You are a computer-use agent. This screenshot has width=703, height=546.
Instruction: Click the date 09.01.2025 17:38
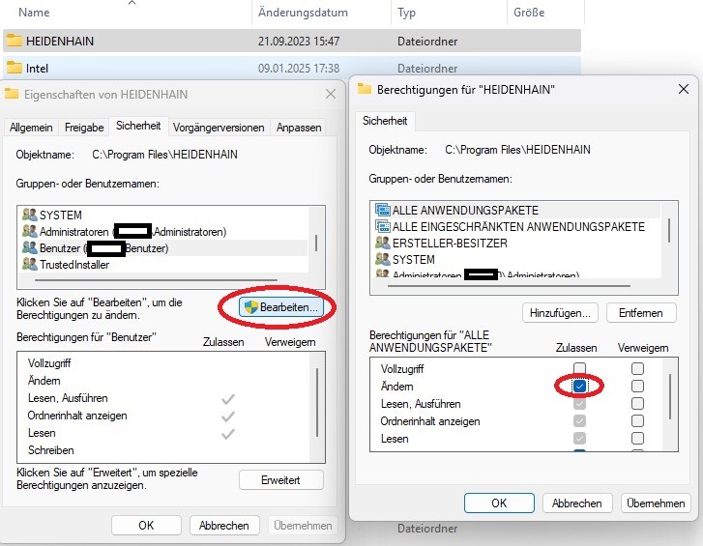pyautogui.click(x=299, y=68)
